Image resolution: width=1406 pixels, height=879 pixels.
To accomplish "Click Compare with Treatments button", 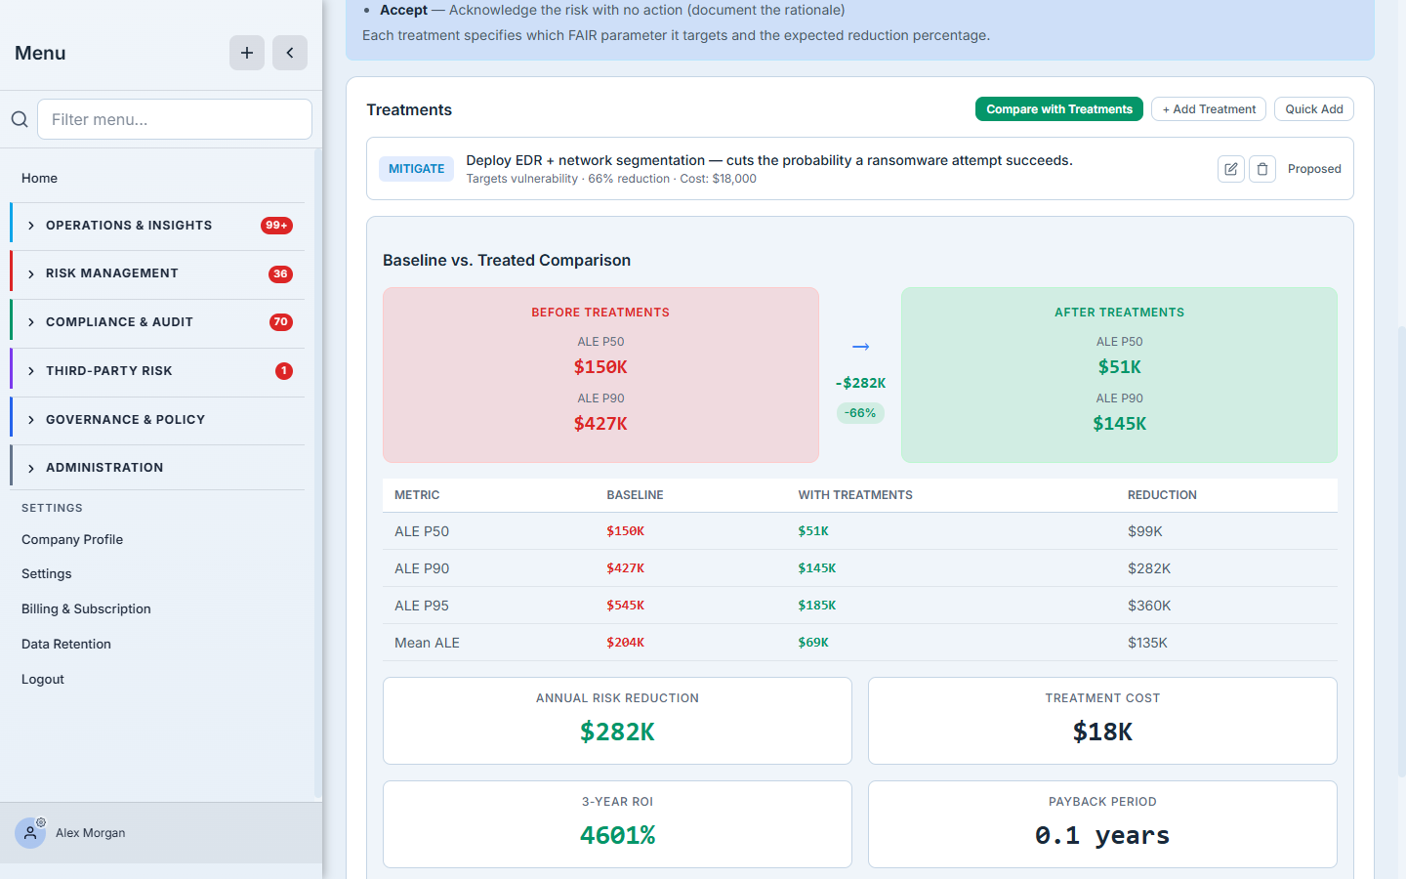I will click(1059, 109).
